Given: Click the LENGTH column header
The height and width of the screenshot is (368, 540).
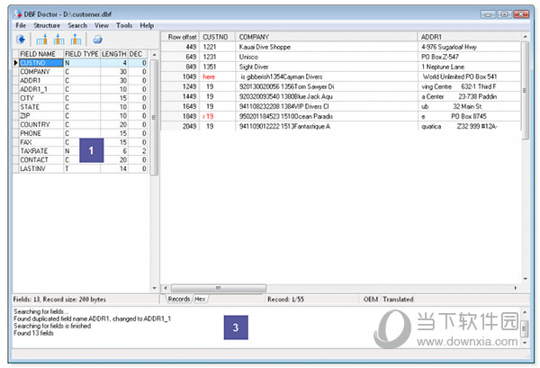Looking at the screenshot, I should [x=114, y=54].
